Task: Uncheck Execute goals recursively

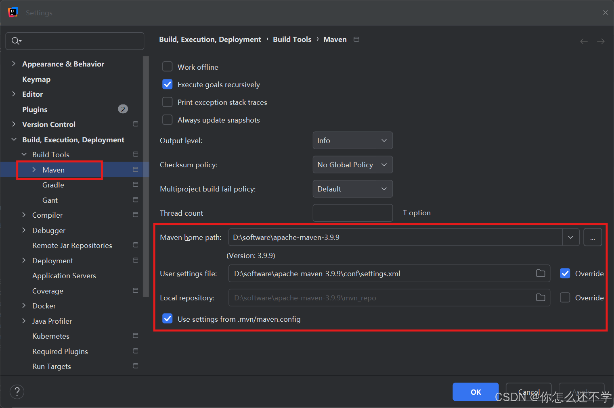Action: (167, 84)
